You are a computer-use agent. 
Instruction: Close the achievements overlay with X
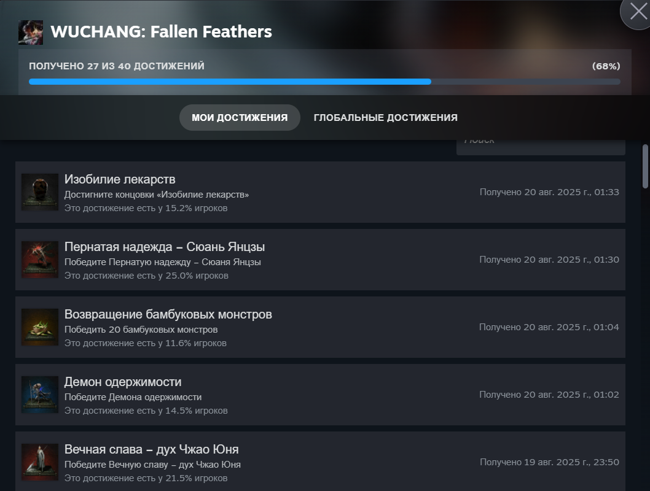(x=638, y=11)
